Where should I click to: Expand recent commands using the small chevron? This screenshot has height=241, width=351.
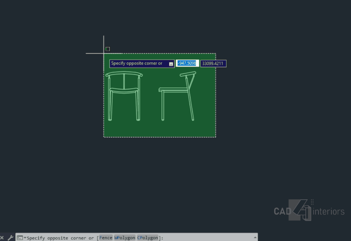point(24,237)
